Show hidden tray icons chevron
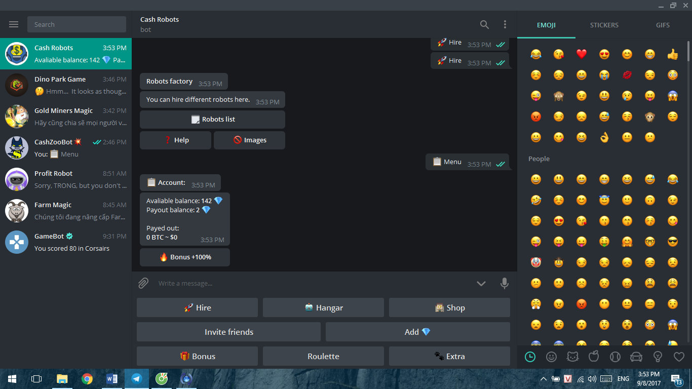 coord(544,379)
